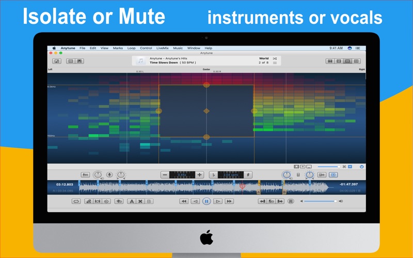The height and width of the screenshot is (258, 413).
Task: Click the top orange handle of the selection box
Action: (x=206, y=85)
